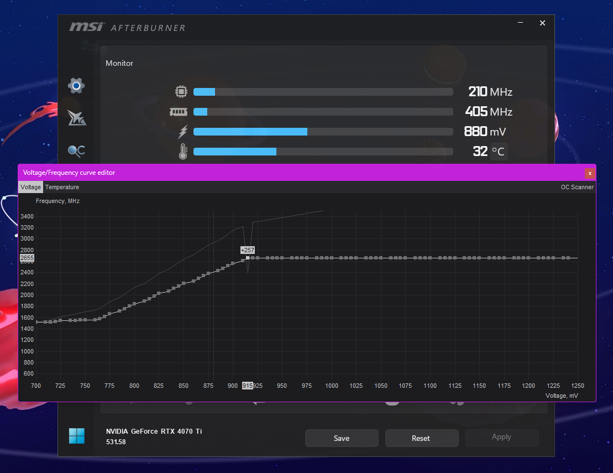Close the Voltage/Frequency curve editor
The height and width of the screenshot is (473, 613).
[x=590, y=173]
